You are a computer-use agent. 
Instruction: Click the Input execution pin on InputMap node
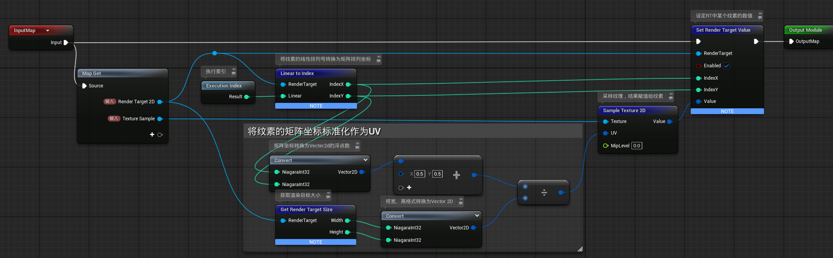point(66,43)
